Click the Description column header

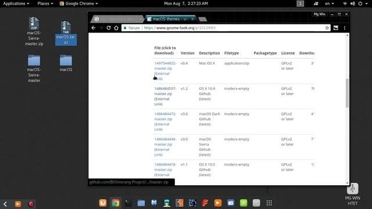(209, 53)
